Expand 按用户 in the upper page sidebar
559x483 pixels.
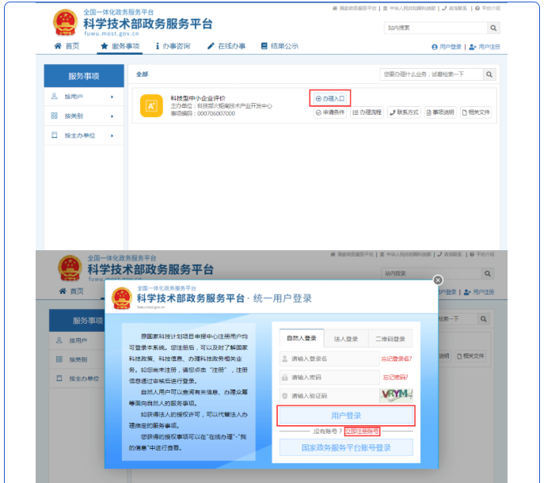[x=84, y=97]
